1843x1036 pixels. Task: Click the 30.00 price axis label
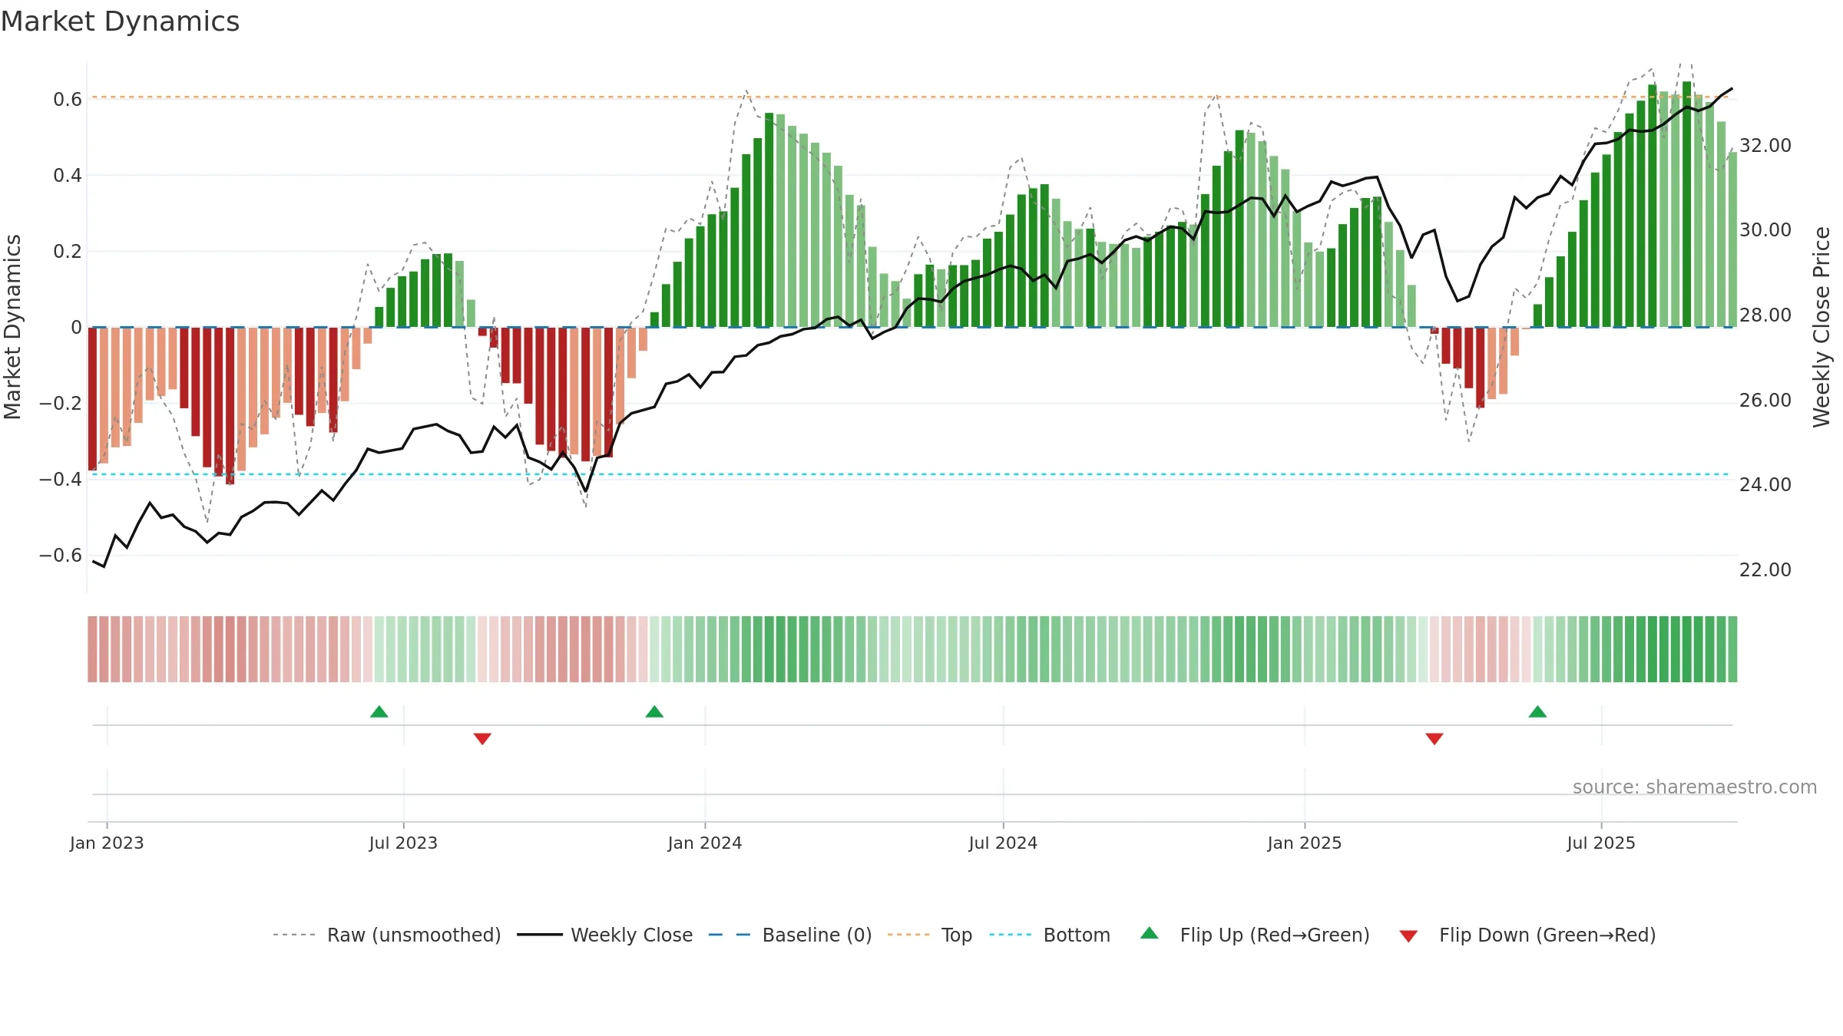click(1765, 229)
